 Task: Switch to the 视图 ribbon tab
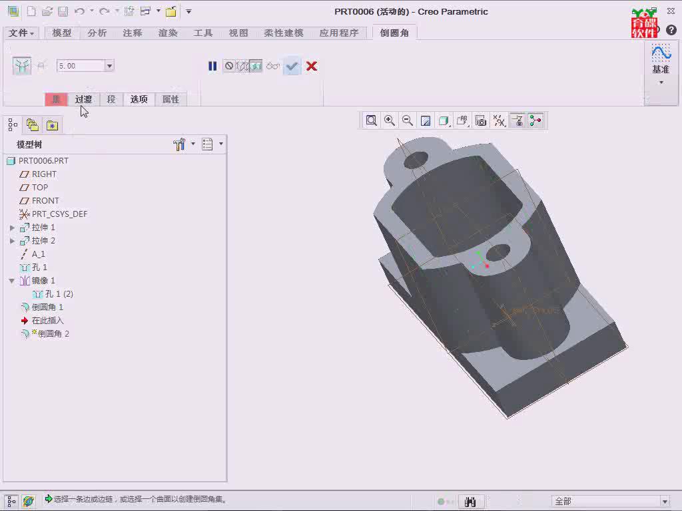tap(238, 33)
